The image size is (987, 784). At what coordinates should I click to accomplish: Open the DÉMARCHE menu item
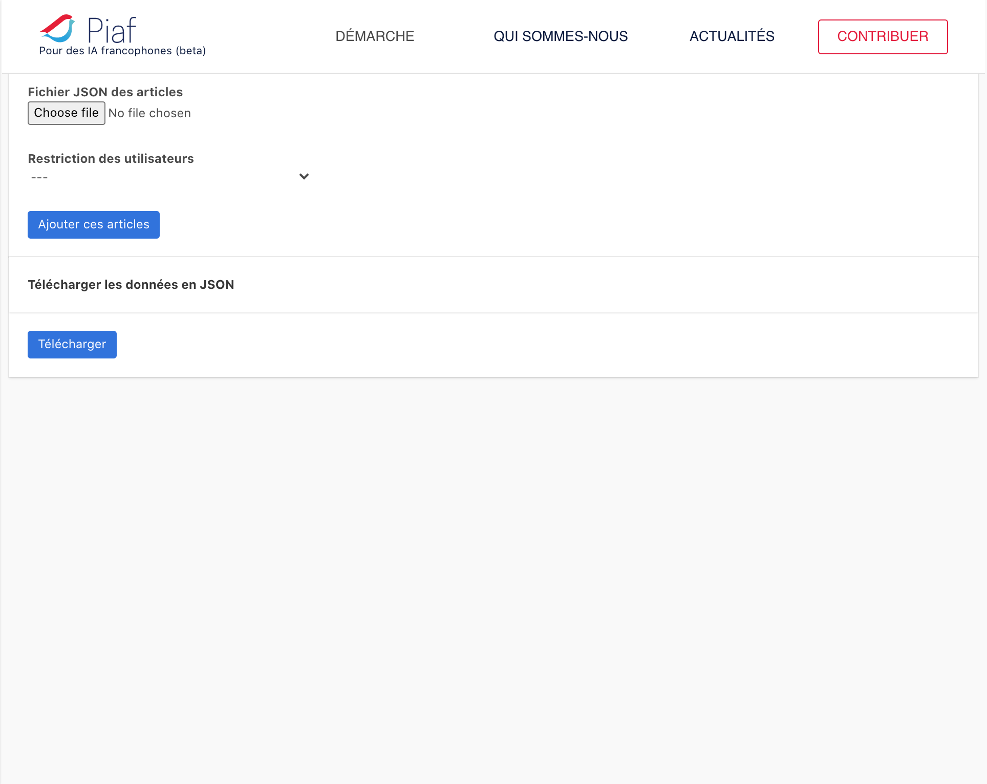pos(375,36)
